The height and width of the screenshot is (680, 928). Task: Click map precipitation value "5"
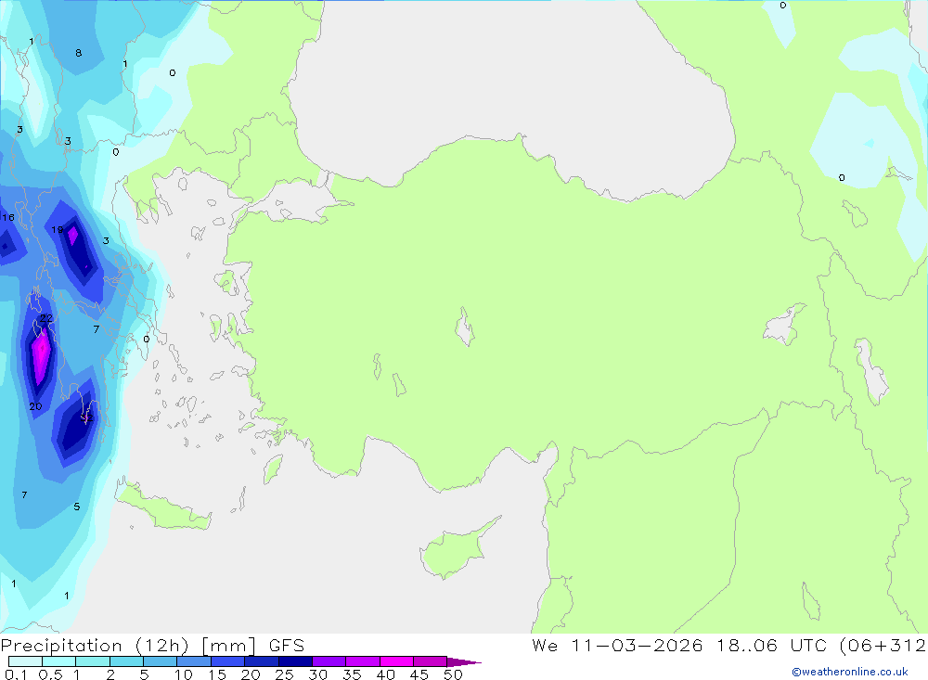(77, 507)
